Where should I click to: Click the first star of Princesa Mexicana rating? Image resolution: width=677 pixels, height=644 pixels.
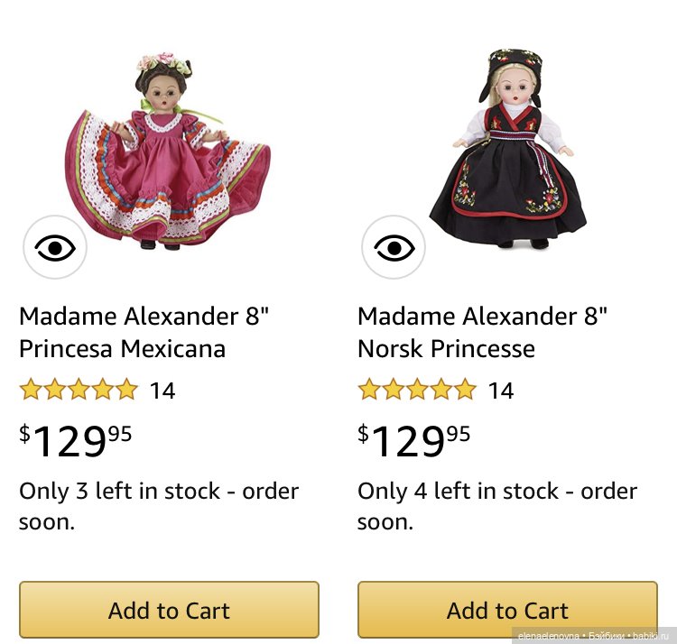31,390
